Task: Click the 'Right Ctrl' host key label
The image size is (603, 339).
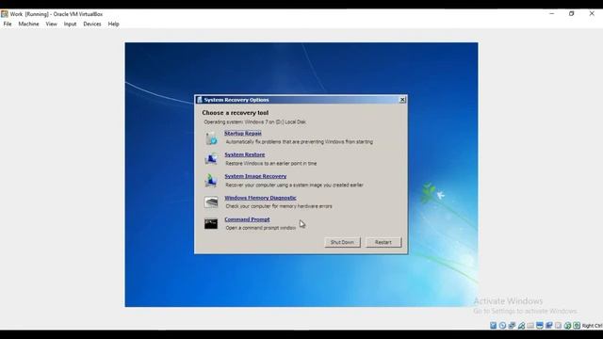Action: tap(592, 326)
